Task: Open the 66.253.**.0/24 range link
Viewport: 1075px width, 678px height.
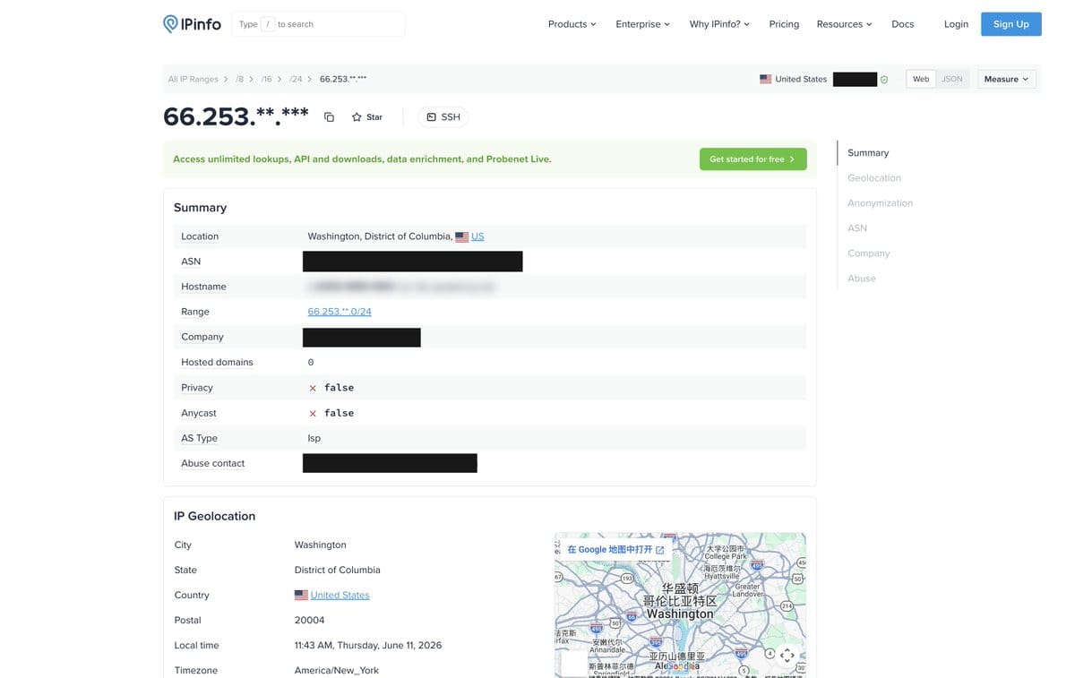Action: [x=340, y=312]
